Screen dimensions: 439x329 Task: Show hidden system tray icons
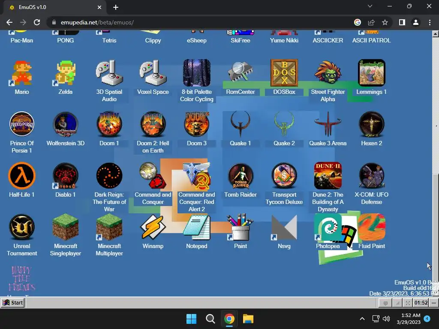click(362, 319)
